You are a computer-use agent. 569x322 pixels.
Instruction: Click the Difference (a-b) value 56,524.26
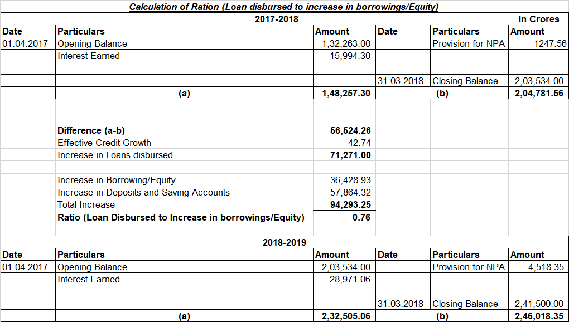point(350,131)
